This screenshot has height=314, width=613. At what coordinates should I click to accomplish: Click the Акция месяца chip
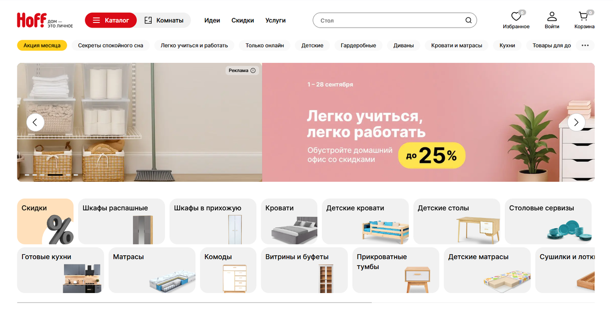pyautogui.click(x=42, y=45)
